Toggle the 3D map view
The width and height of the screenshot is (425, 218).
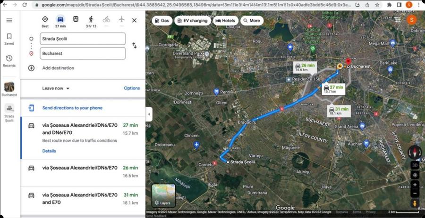tap(415, 165)
